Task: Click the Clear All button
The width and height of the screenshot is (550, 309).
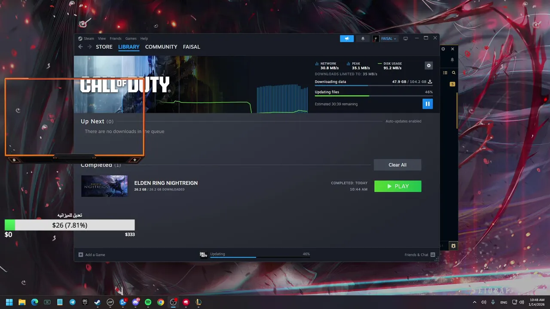Action: coord(397,165)
